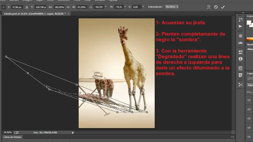The height and width of the screenshot is (142, 253).
Task: Open the Interpolación dropdown set to Bicúbica
Action: tap(172, 7)
